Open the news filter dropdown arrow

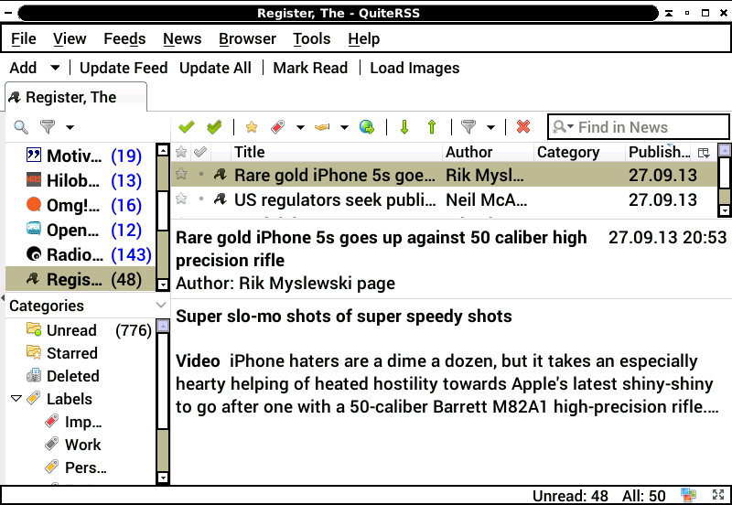pyautogui.click(x=490, y=127)
